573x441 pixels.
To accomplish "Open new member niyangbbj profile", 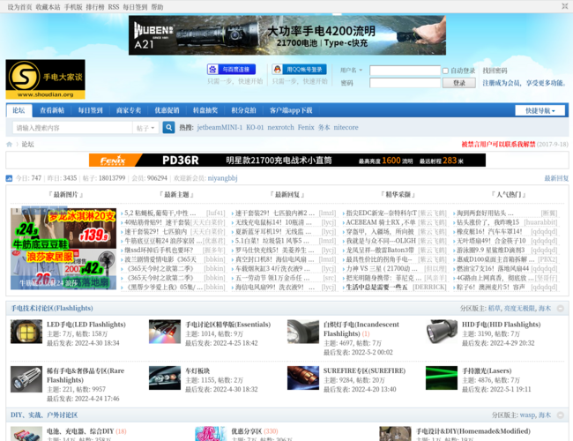I will pyautogui.click(x=222, y=178).
